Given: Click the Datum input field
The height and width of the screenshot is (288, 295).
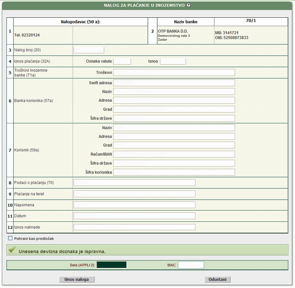Looking at the screenshot, I should pos(134,216).
